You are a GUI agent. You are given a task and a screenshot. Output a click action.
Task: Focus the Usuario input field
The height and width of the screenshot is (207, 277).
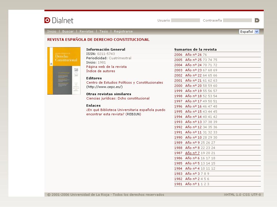click(186, 20)
